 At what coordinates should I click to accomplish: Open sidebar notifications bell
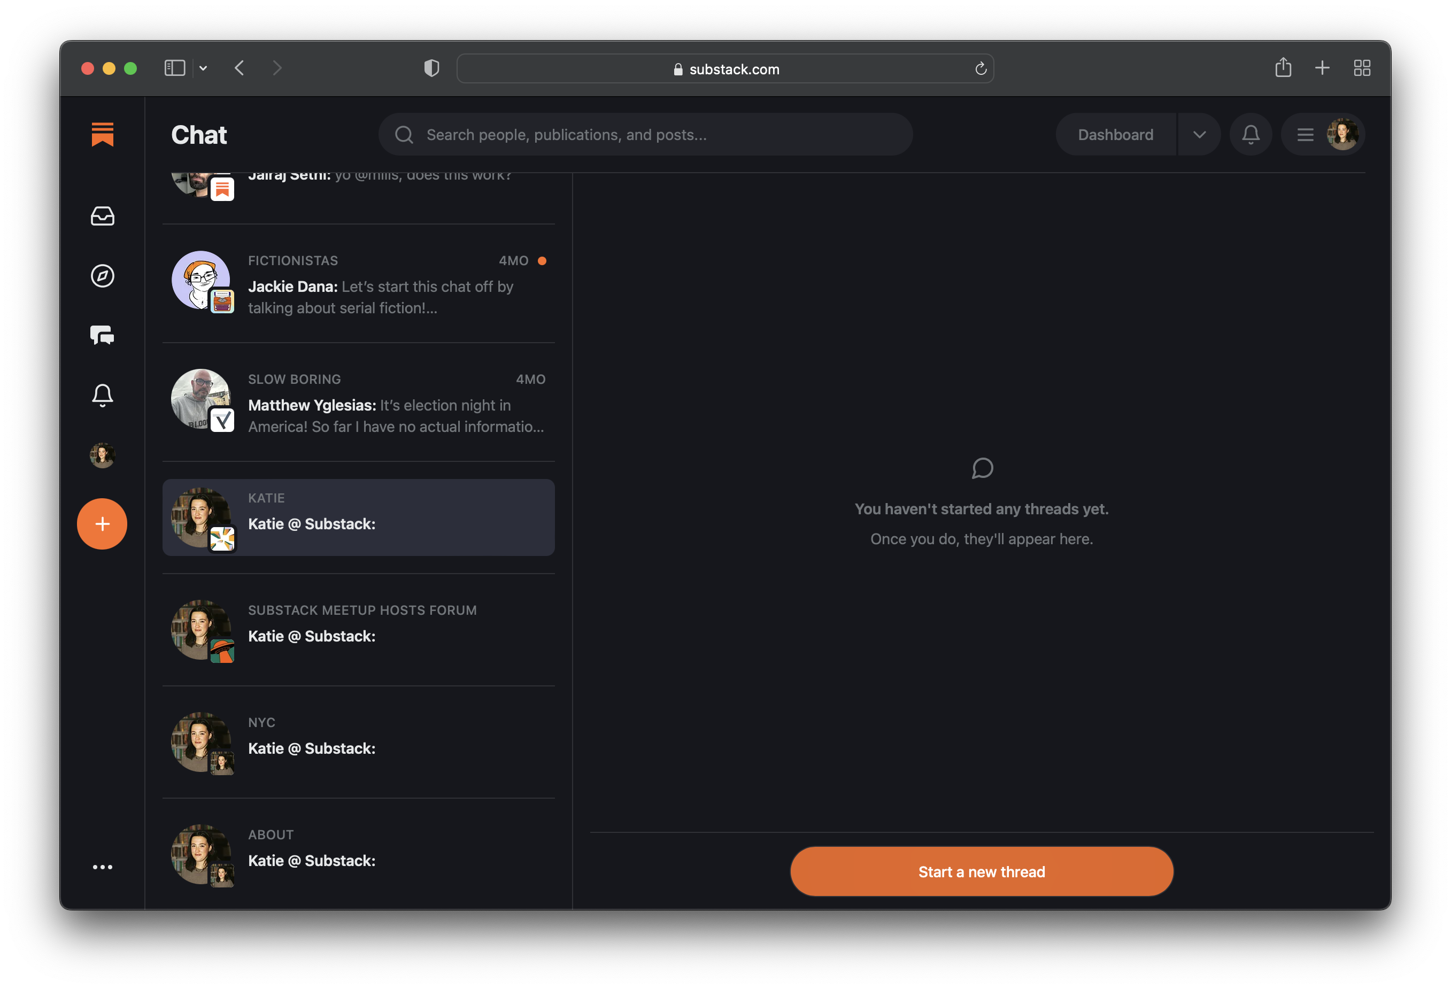click(103, 395)
